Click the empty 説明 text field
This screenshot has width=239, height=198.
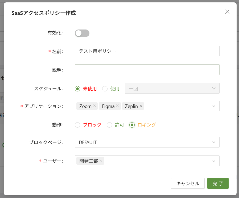click(x=147, y=70)
